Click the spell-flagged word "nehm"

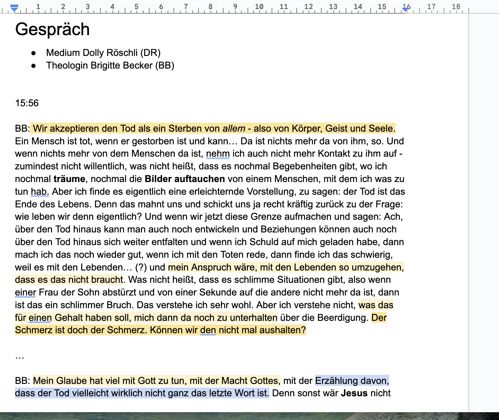218,154
